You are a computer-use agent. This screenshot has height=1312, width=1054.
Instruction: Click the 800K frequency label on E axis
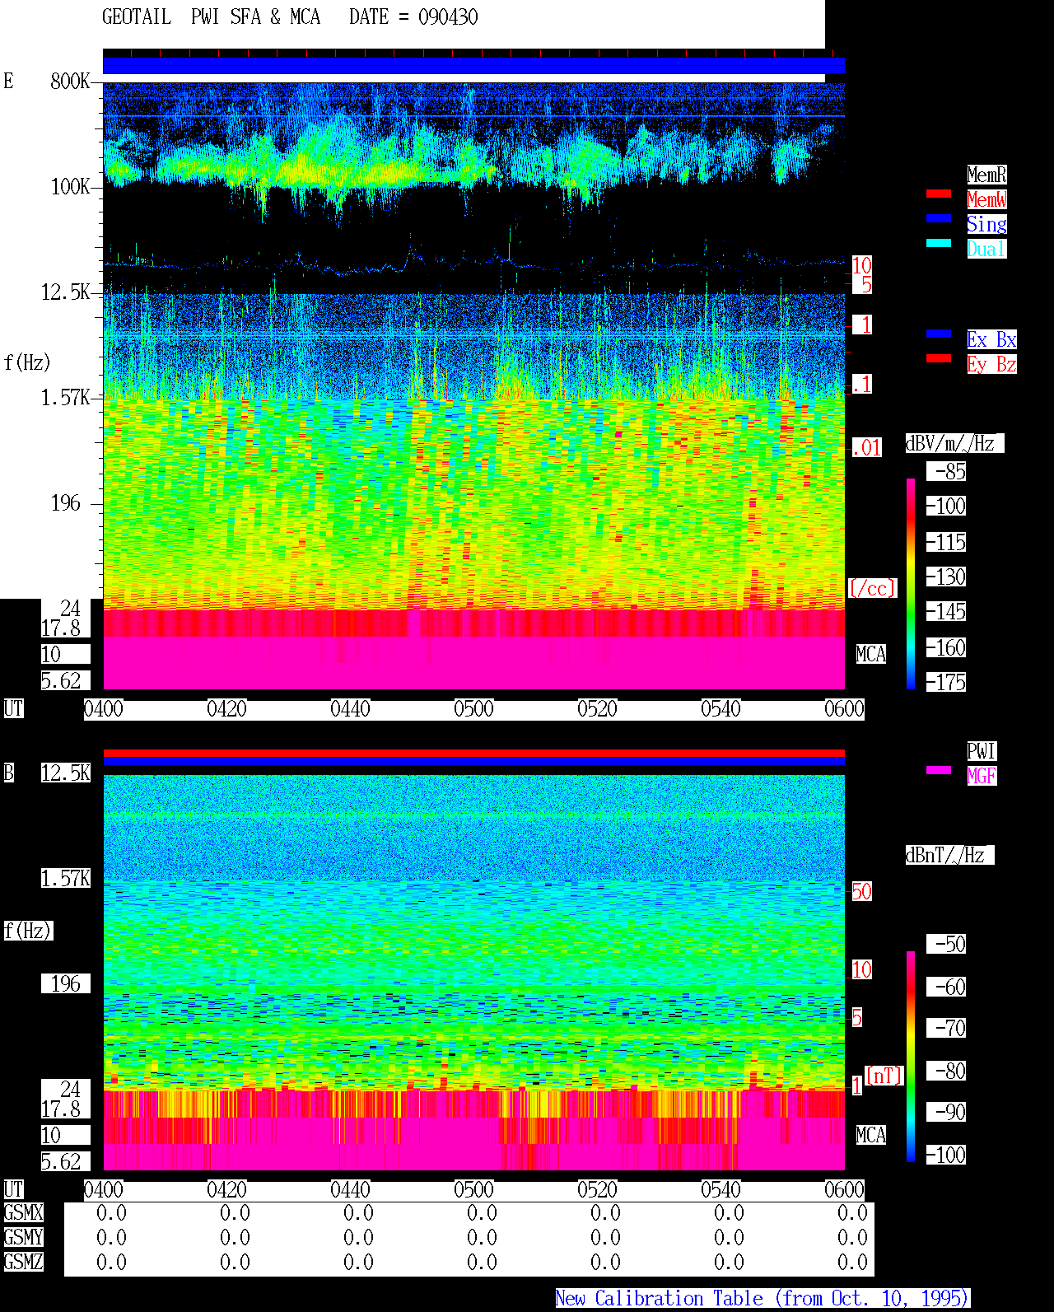click(x=70, y=81)
